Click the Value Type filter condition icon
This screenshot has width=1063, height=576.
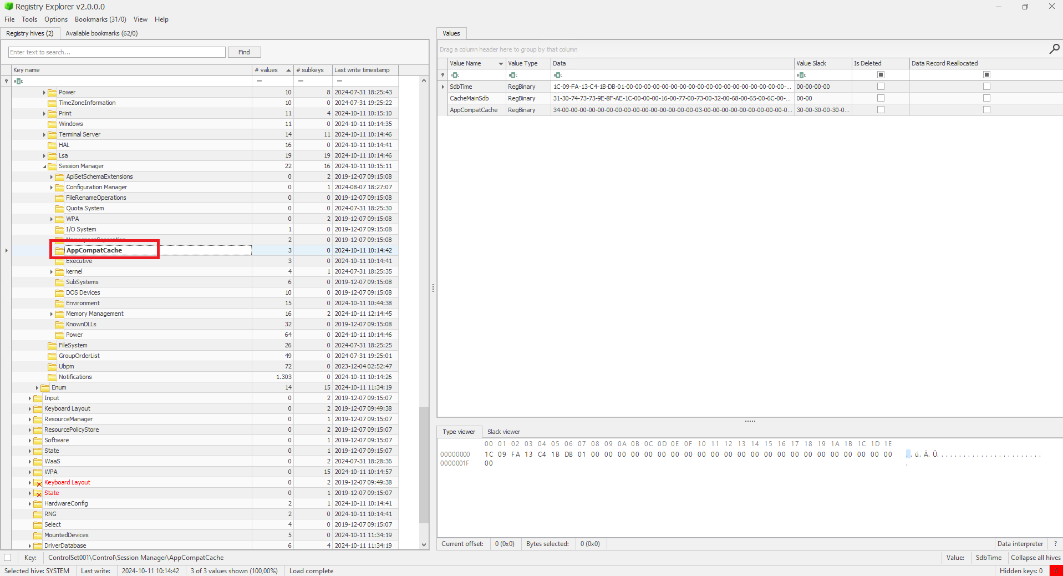(513, 75)
